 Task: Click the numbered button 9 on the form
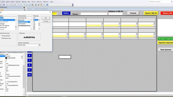[29, 70]
